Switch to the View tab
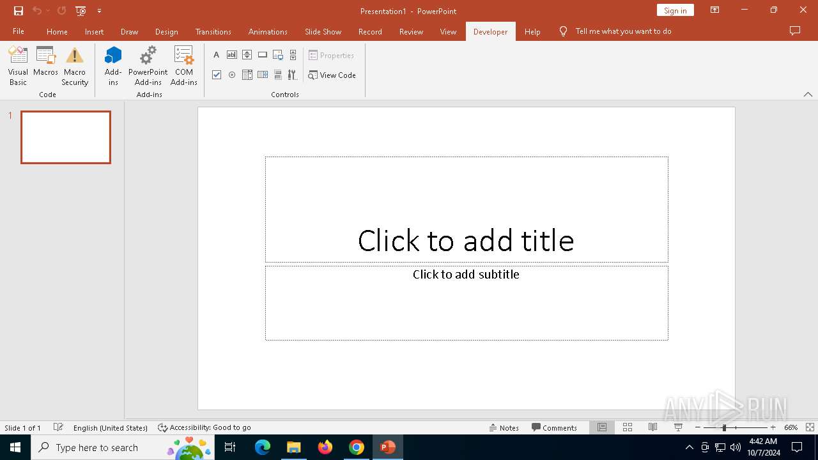The width and height of the screenshot is (818, 460). [x=448, y=31]
